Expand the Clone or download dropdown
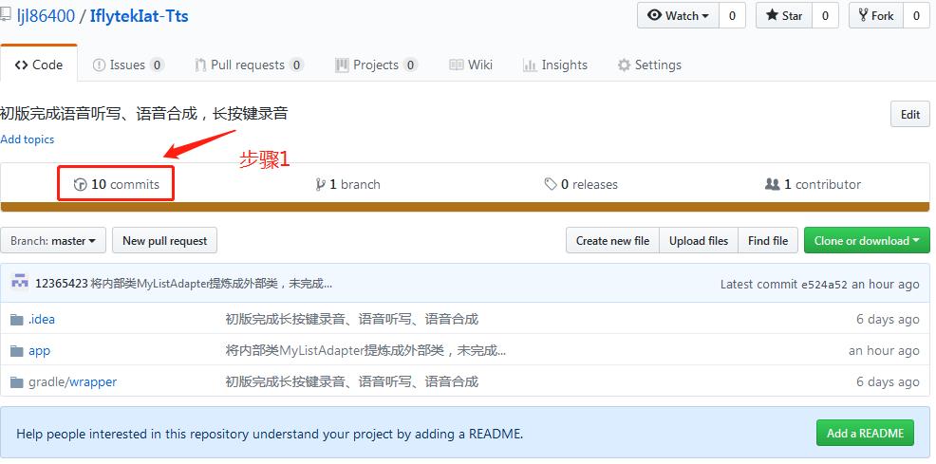This screenshot has height=464, width=936. coord(867,240)
